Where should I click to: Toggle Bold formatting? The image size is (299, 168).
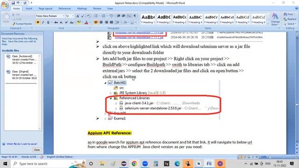(x=38, y=22)
